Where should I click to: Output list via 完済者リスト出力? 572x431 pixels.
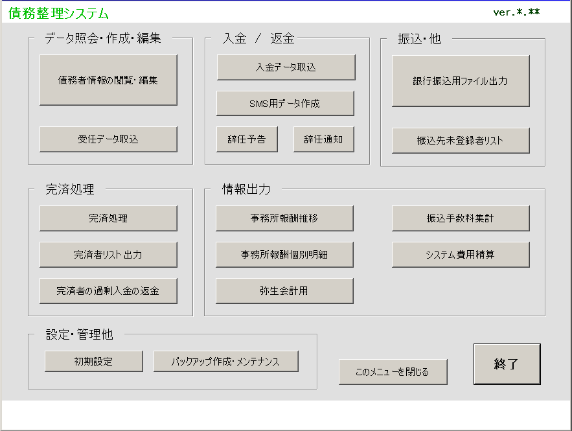108,254
